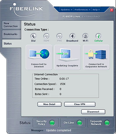Click the Connected to Corporate Network panel
The image size is (116, 134).
[x=96, y=57]
